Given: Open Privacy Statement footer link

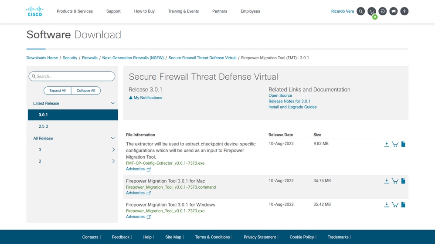Looking at the screenshot, I should 260,237.
